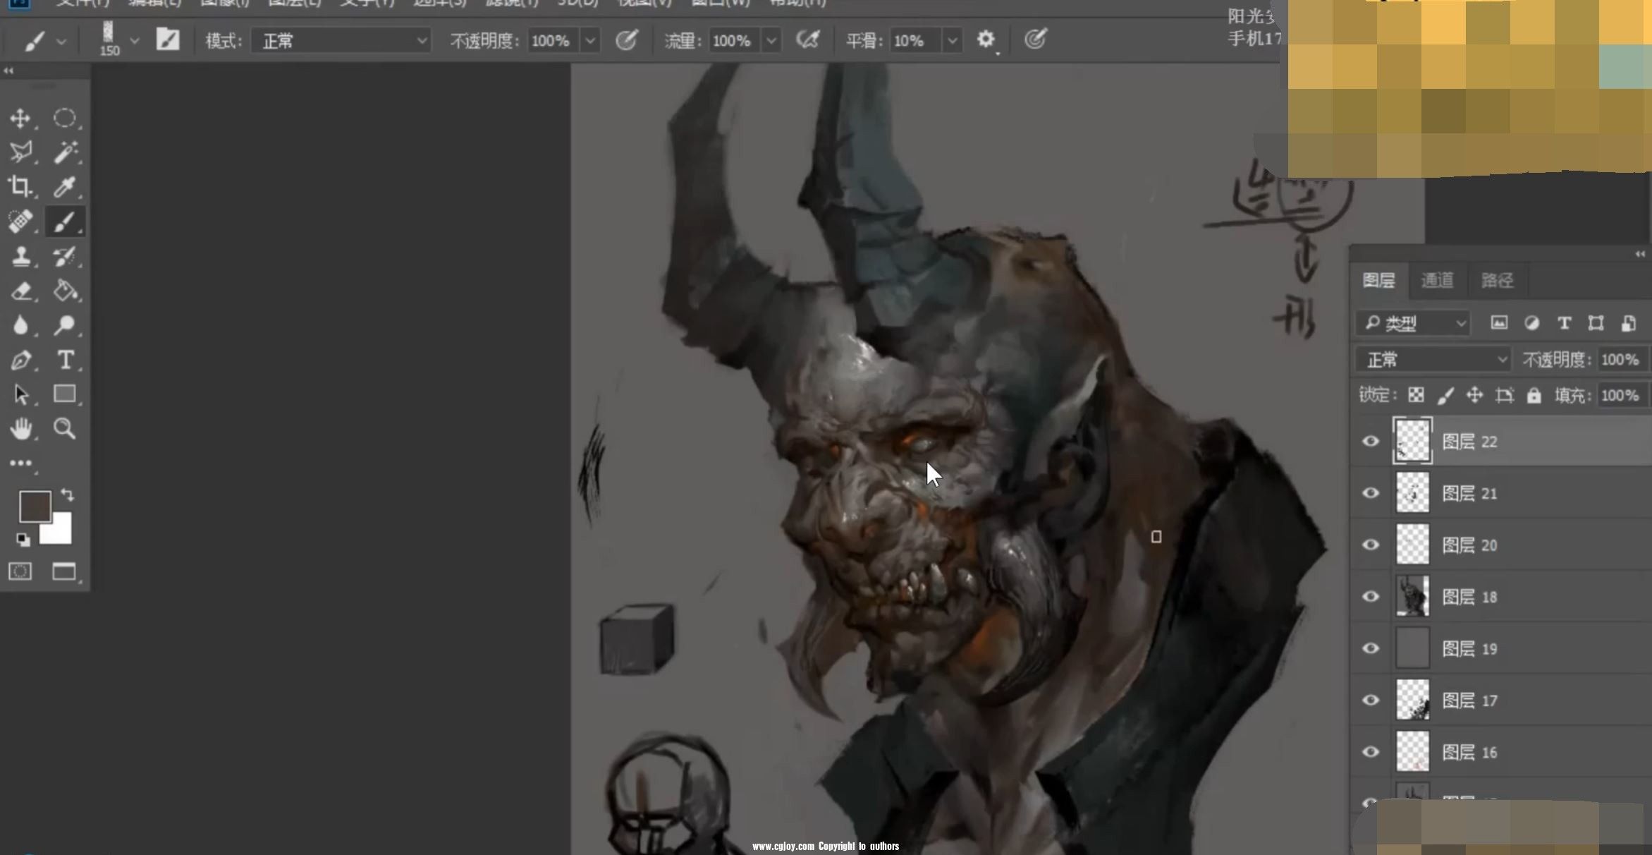Hide layer 图层 21
This screenshot has width=1652, height=855.
click(x=1370, y=492)
